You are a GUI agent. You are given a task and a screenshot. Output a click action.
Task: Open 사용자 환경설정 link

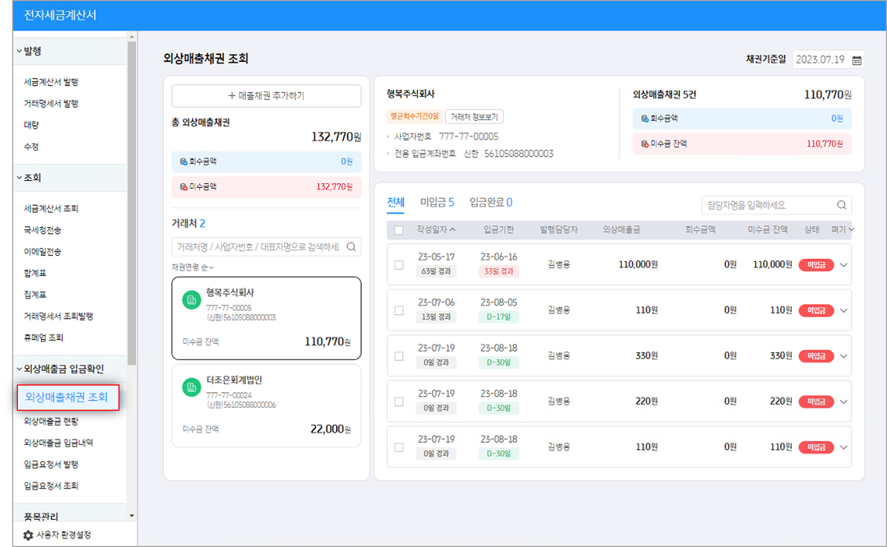pos(64,535)
